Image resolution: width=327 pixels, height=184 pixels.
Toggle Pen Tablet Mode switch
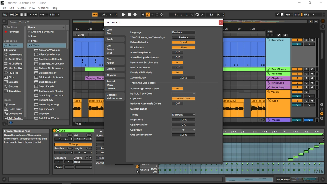pos(178,68)
